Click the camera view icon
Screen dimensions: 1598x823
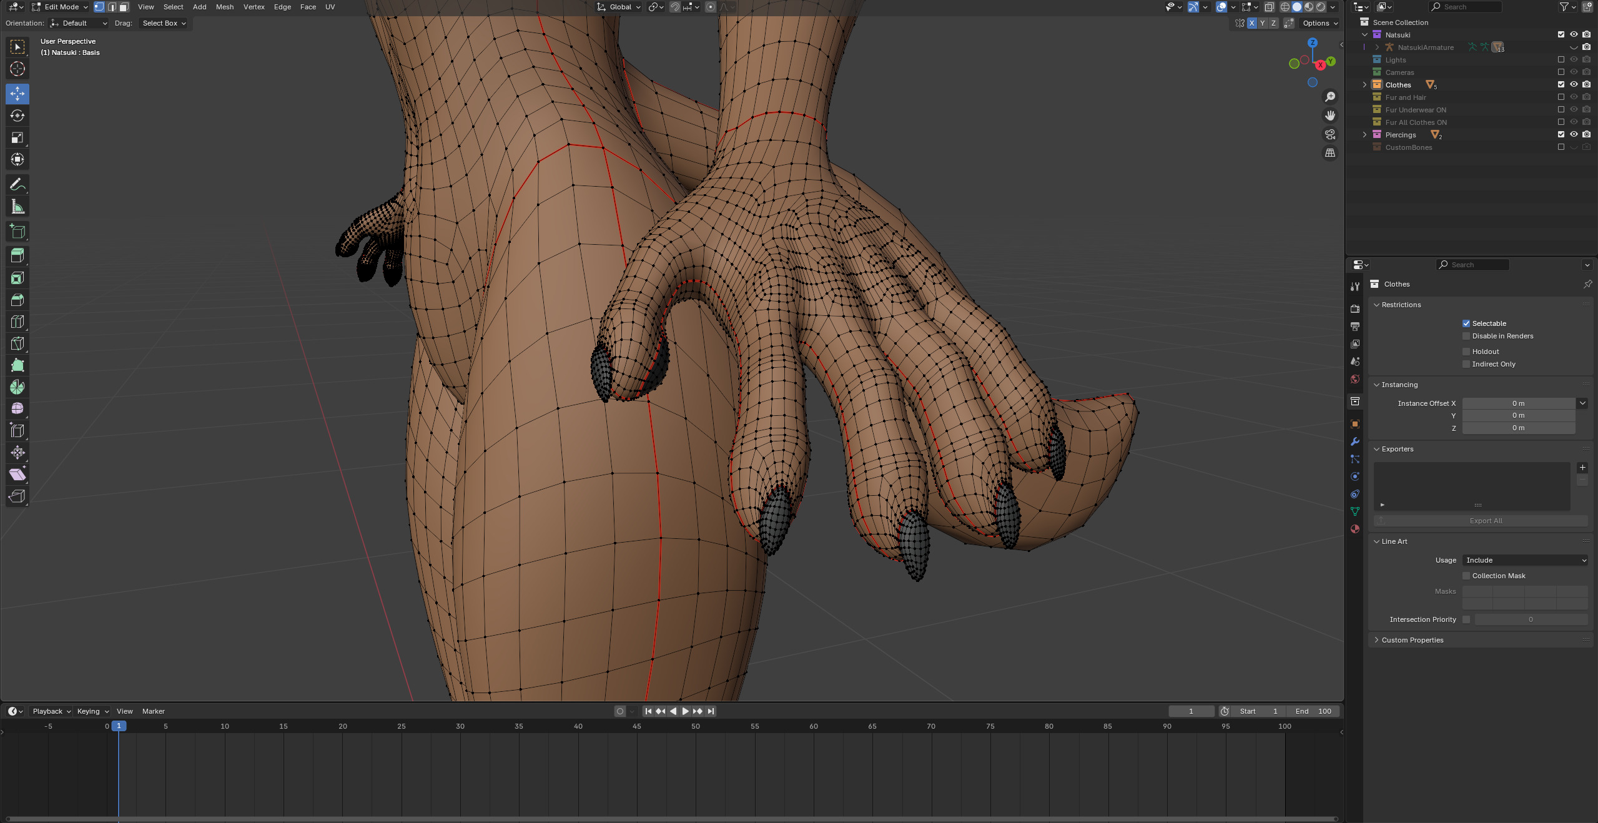(1330, 134)
